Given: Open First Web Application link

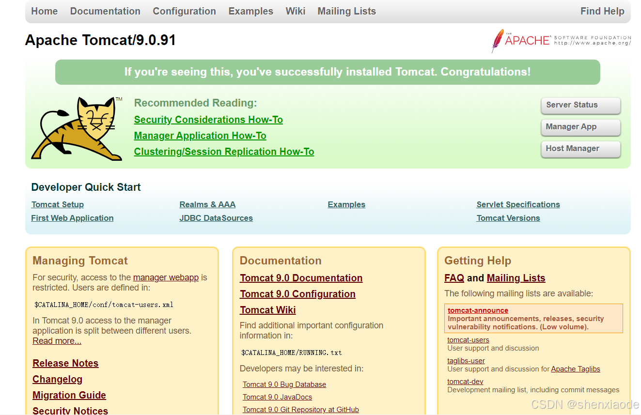Looking at the screenshot, I should (72, 218).
